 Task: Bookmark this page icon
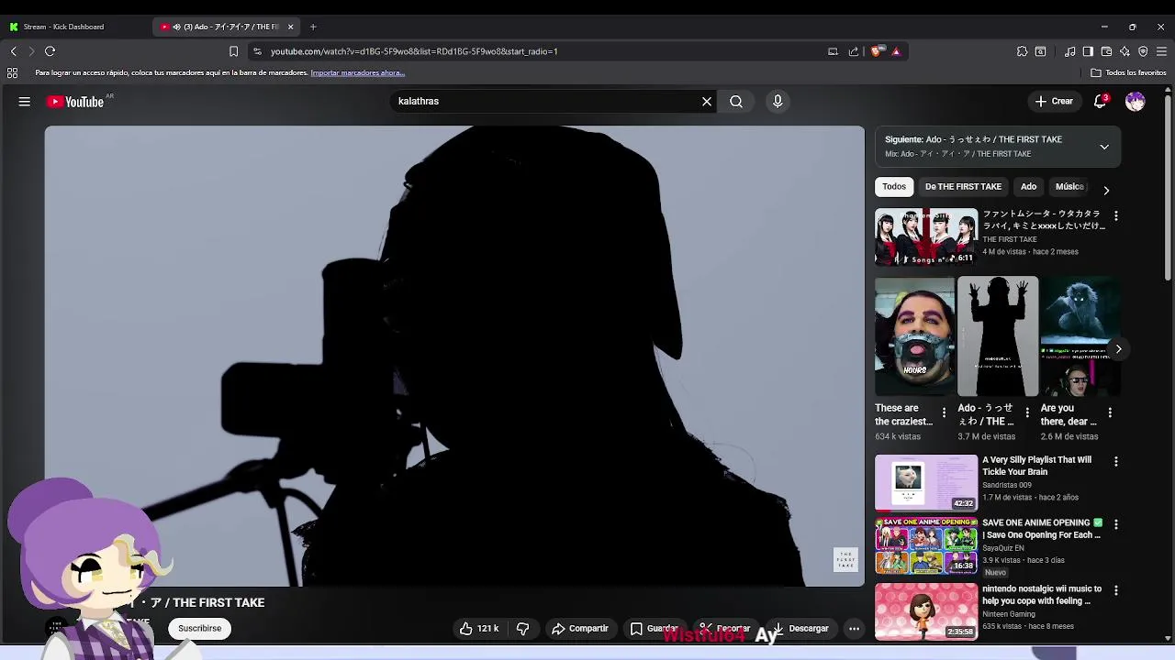tap(233, 51)
